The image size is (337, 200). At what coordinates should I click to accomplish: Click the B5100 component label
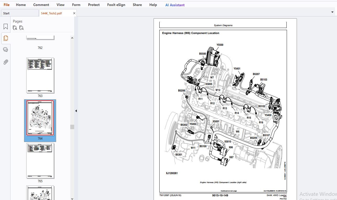[x=203, y=146]
